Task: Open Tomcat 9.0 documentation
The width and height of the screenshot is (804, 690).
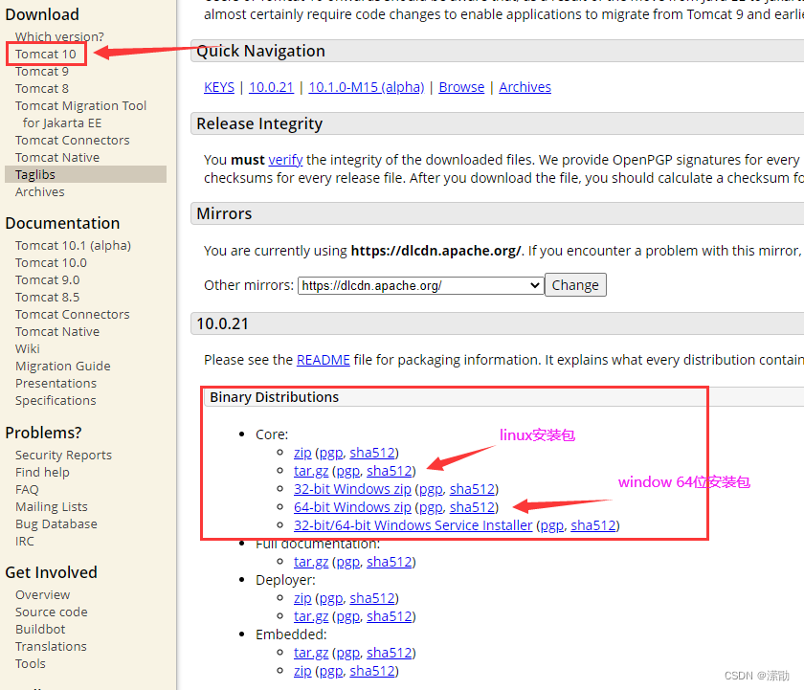Action: click(x=48, y=279)
